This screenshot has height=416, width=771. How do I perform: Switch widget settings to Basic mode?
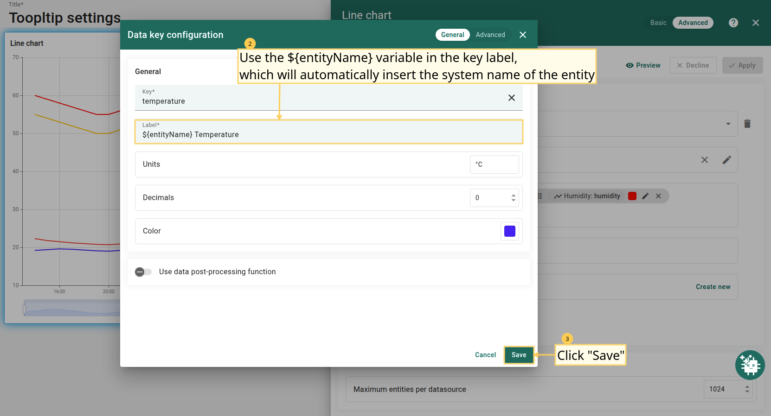(658, 23)
